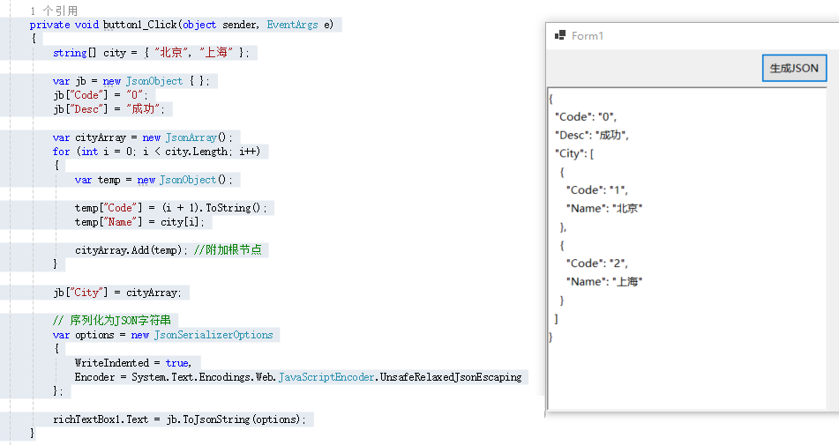Image resolution: width=839 pixels, height=445 pixels.
Task: Click the EventArgs type in method signature
Action: coord(292,25)
